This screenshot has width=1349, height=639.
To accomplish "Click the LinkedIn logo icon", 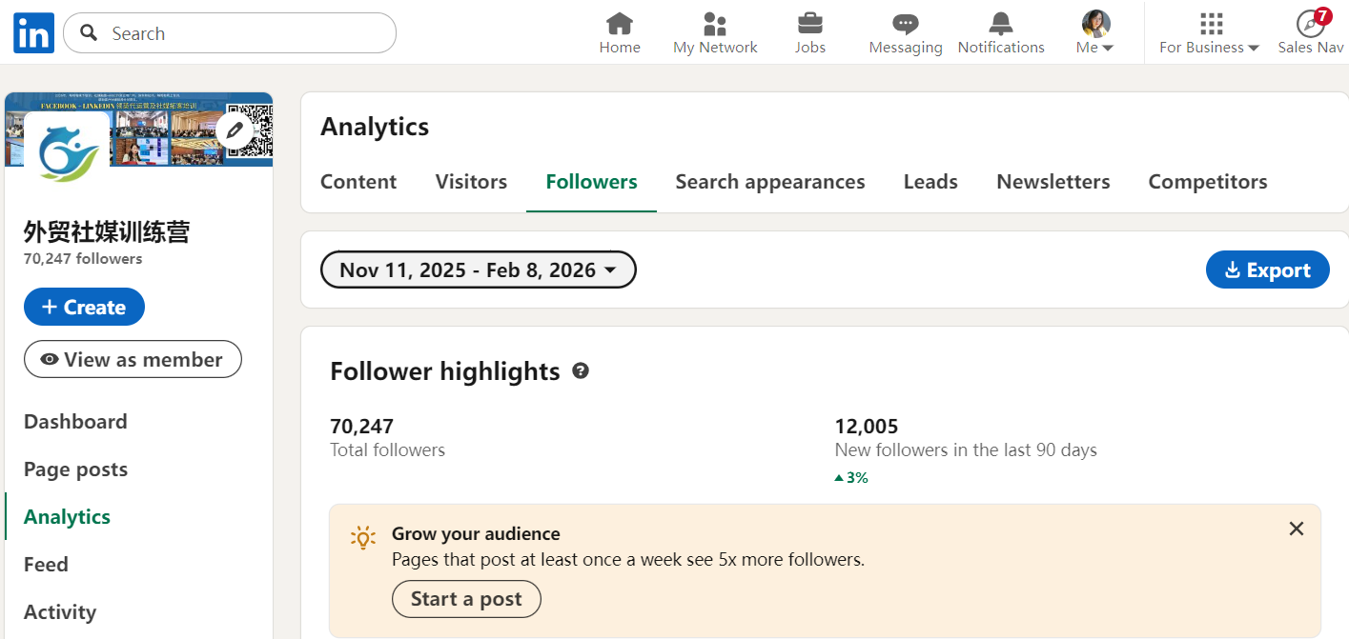I will pos(33,33).
